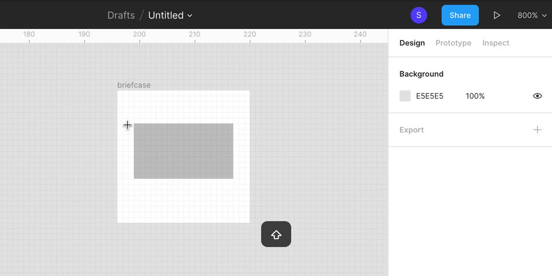Click the shift key indicator overlay
Screen dimensions: 552x276
coord(276,234)
